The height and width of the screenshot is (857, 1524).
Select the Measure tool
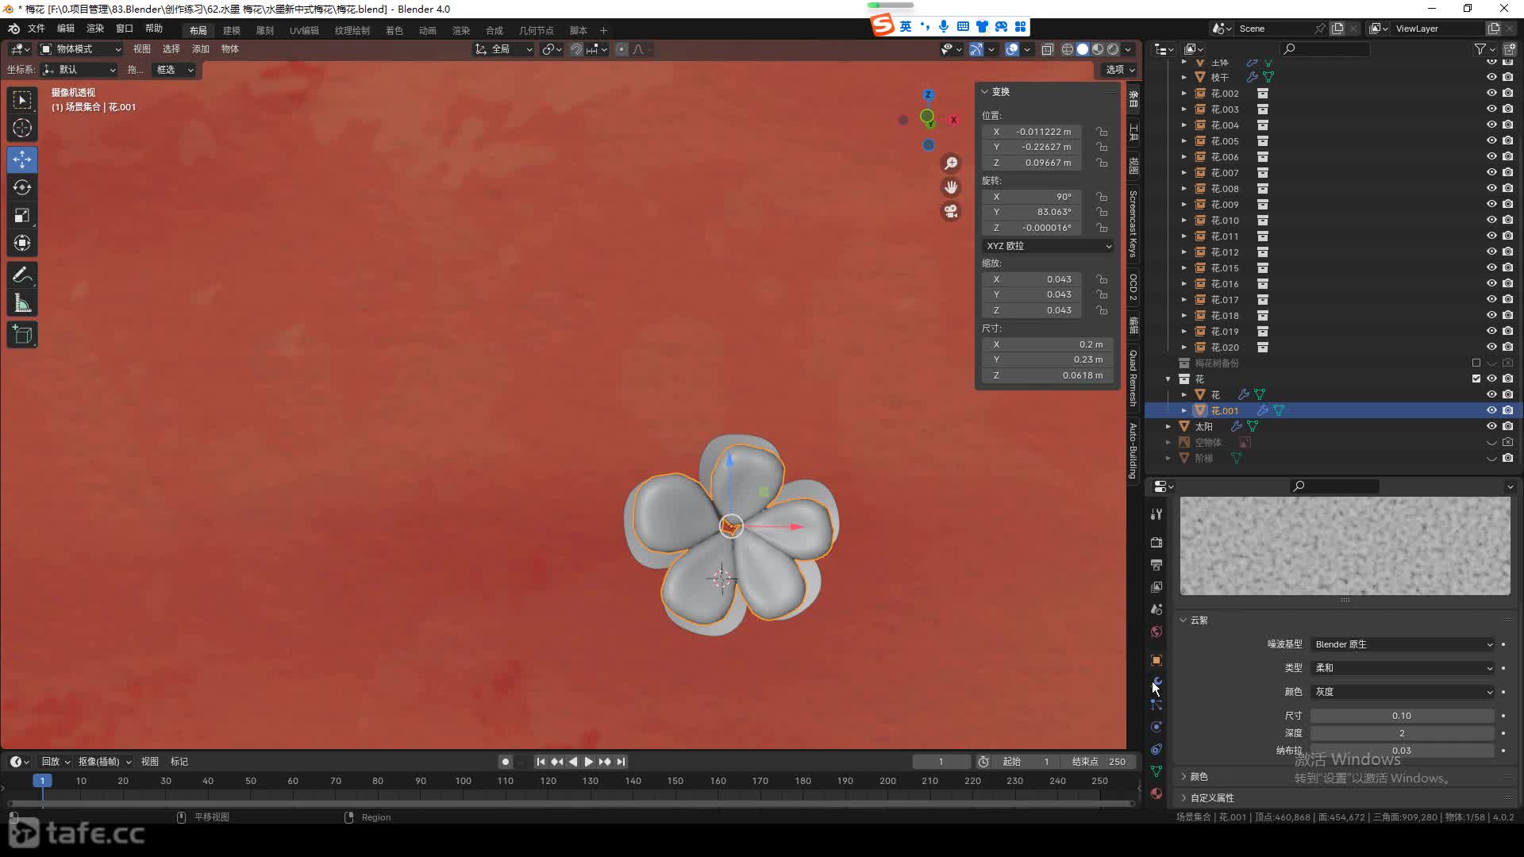click(x=22, y=303)
